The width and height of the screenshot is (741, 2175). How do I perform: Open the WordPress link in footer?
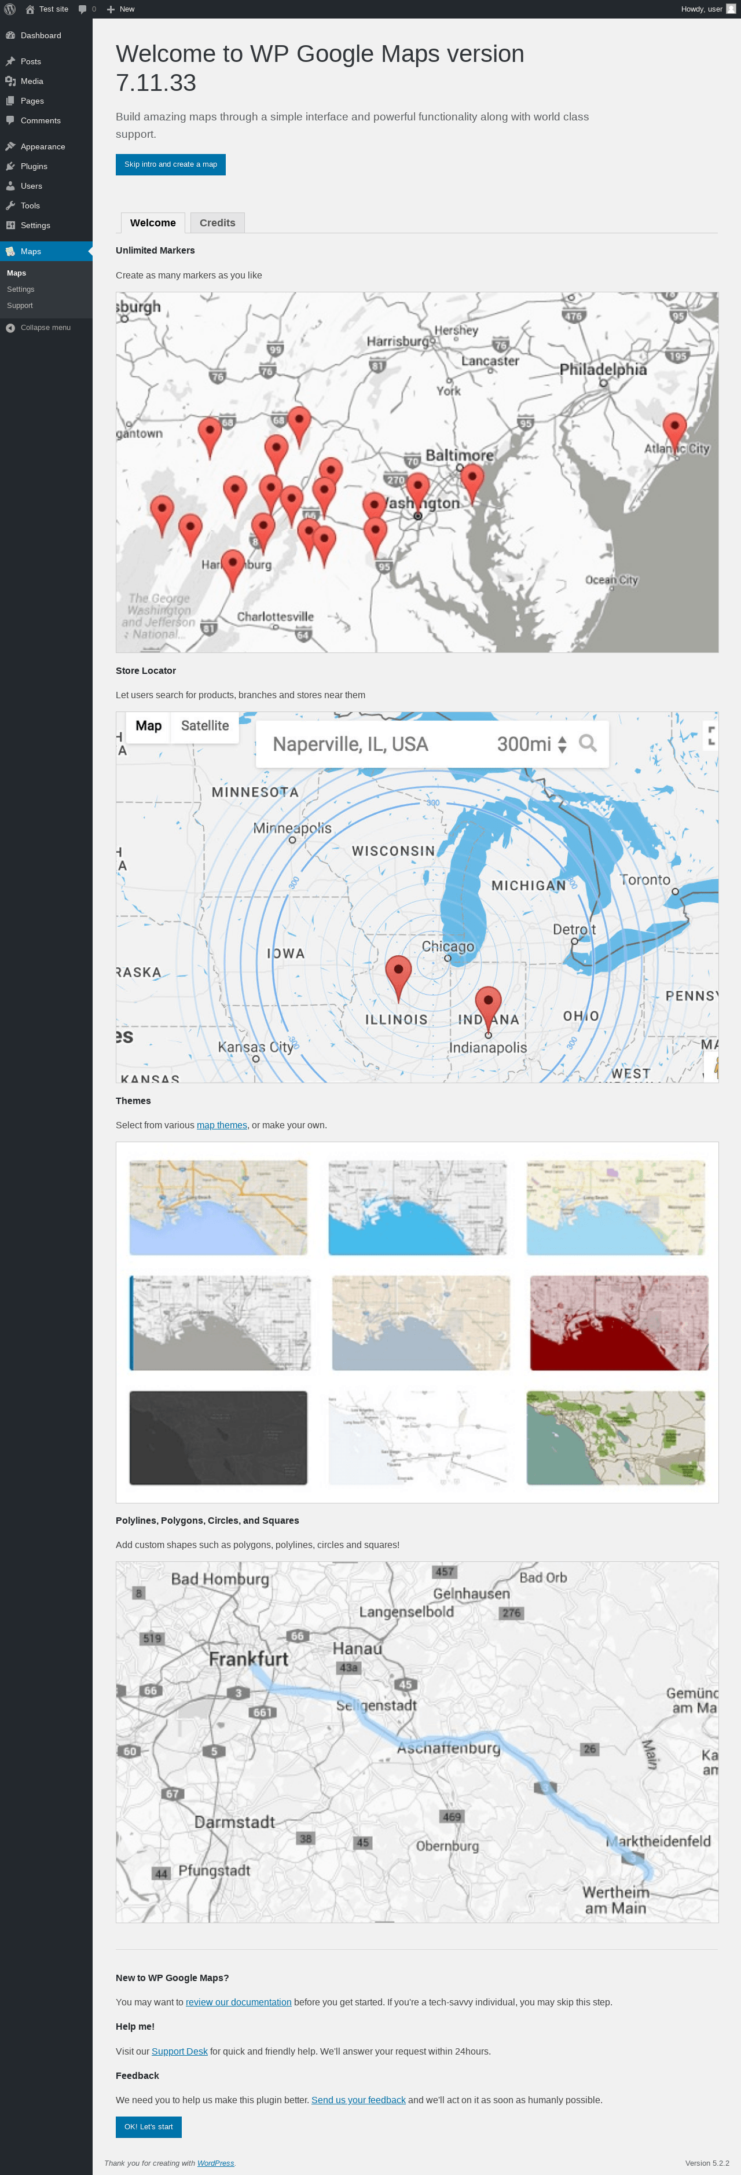tap(215, 2162)
